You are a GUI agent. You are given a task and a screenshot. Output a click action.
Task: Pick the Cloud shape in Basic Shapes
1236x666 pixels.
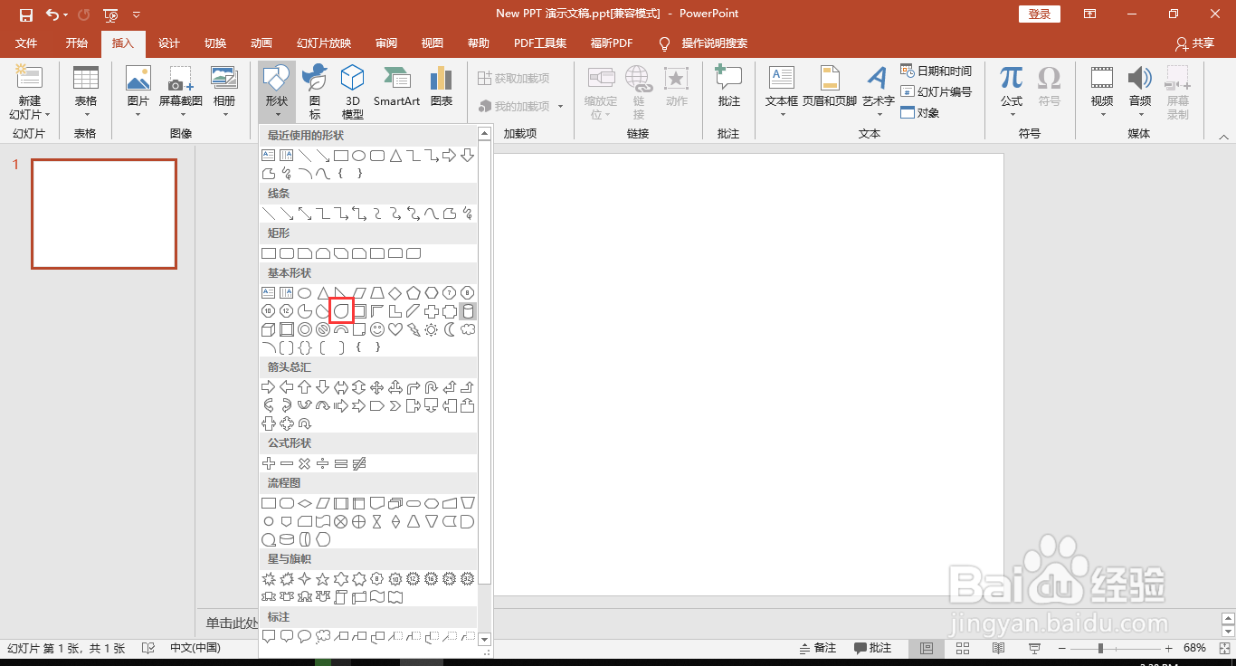click(x=468, y=329)
